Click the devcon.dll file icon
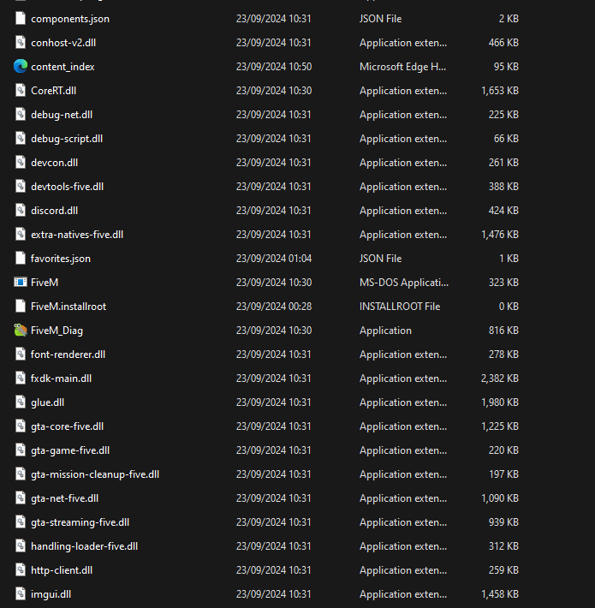 click(21, 163)
